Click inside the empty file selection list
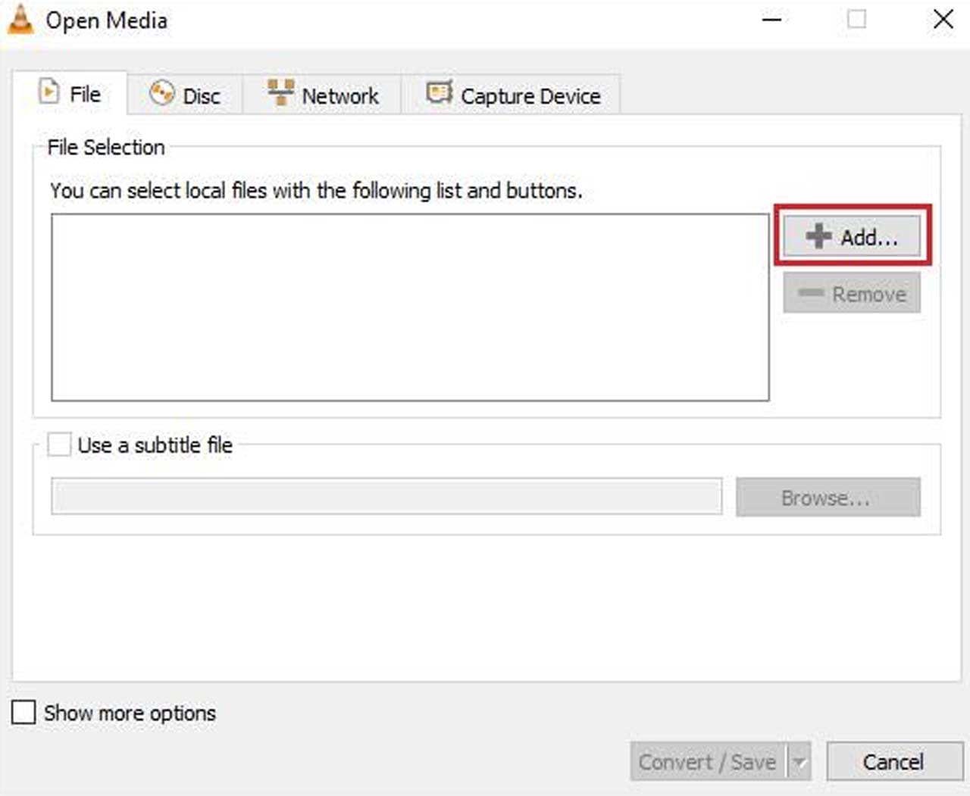 tap(410, 307)
